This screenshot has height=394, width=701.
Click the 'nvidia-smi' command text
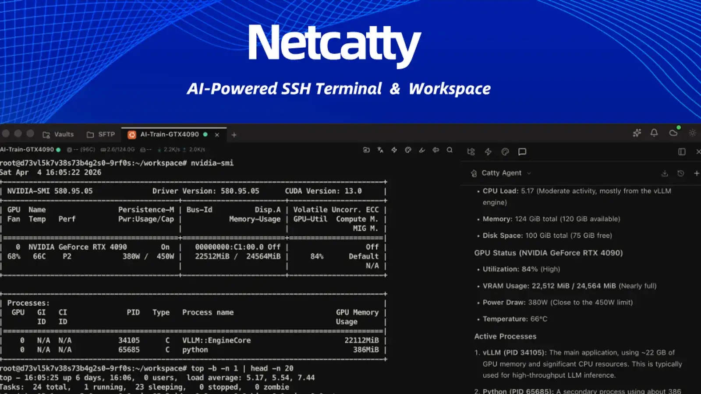pyautogui.click(x=212, y=163)
